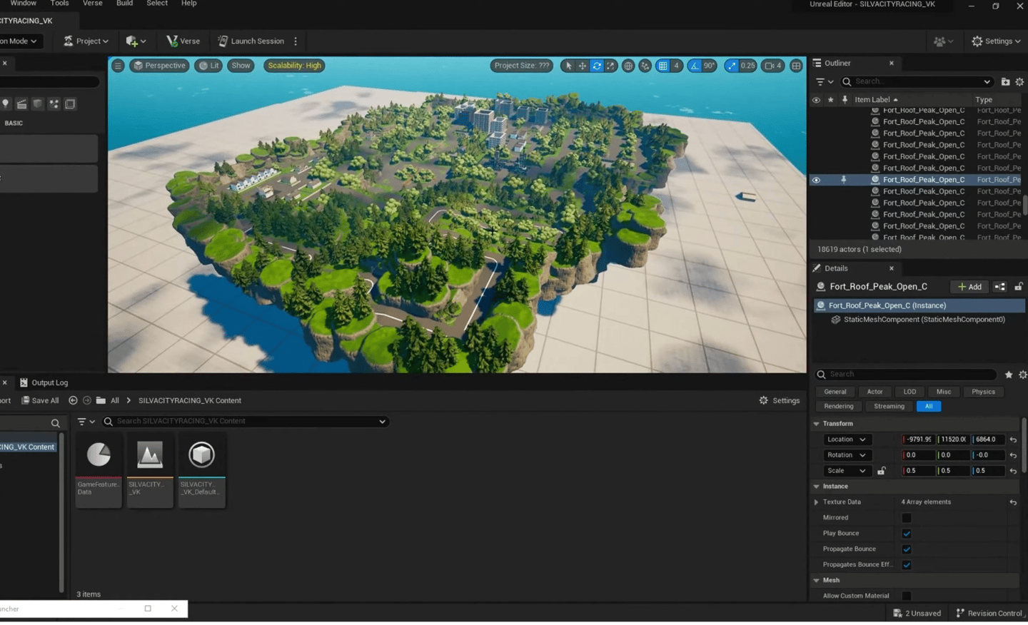Screen dimensions: 1028x625
Task: Open the Rotation type dropdown
Action: [847, 455]
